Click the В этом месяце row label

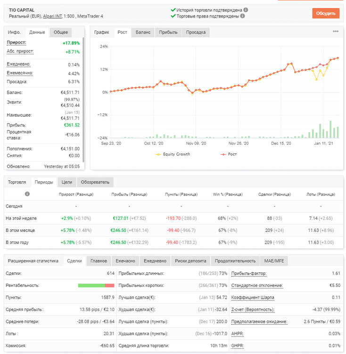pos(20,230)
